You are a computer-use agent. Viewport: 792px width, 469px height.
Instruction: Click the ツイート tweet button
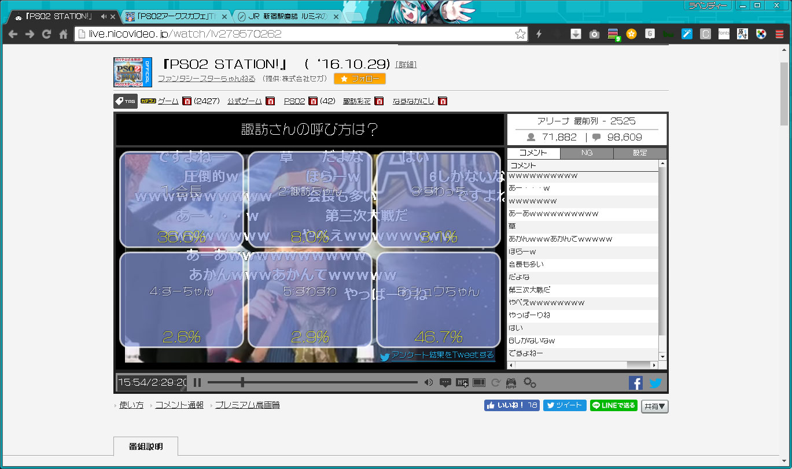565,405
